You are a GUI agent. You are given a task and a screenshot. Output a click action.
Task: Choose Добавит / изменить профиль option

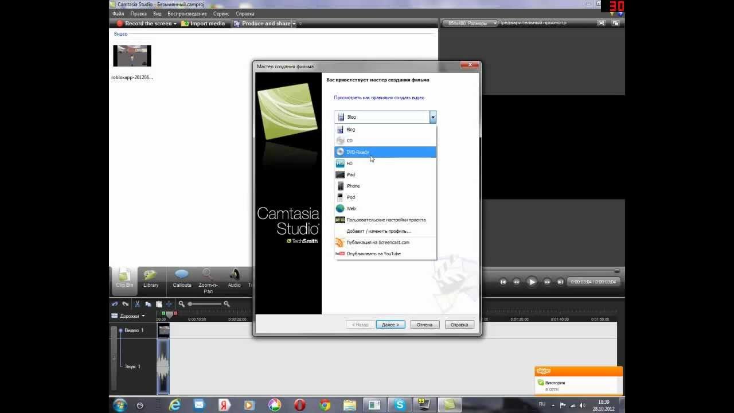coord(385,231)
